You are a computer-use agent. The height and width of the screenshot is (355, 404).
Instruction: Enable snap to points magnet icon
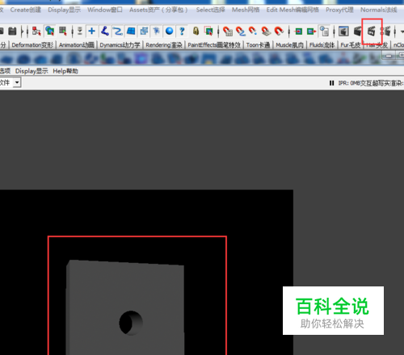253,31
